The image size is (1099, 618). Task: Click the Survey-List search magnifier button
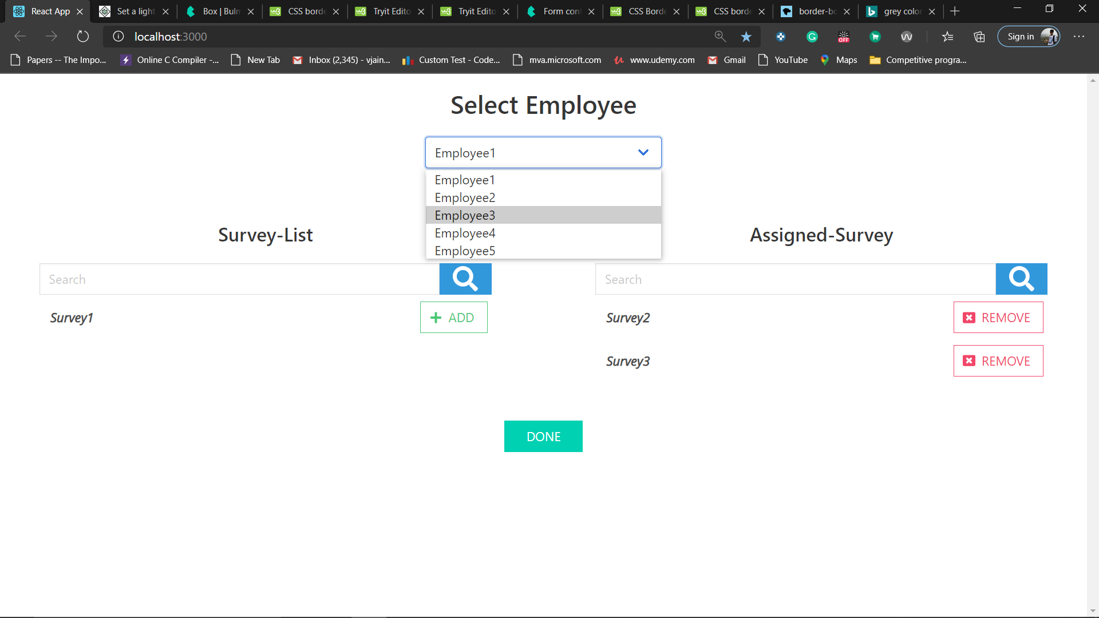(x=465, y=279)
